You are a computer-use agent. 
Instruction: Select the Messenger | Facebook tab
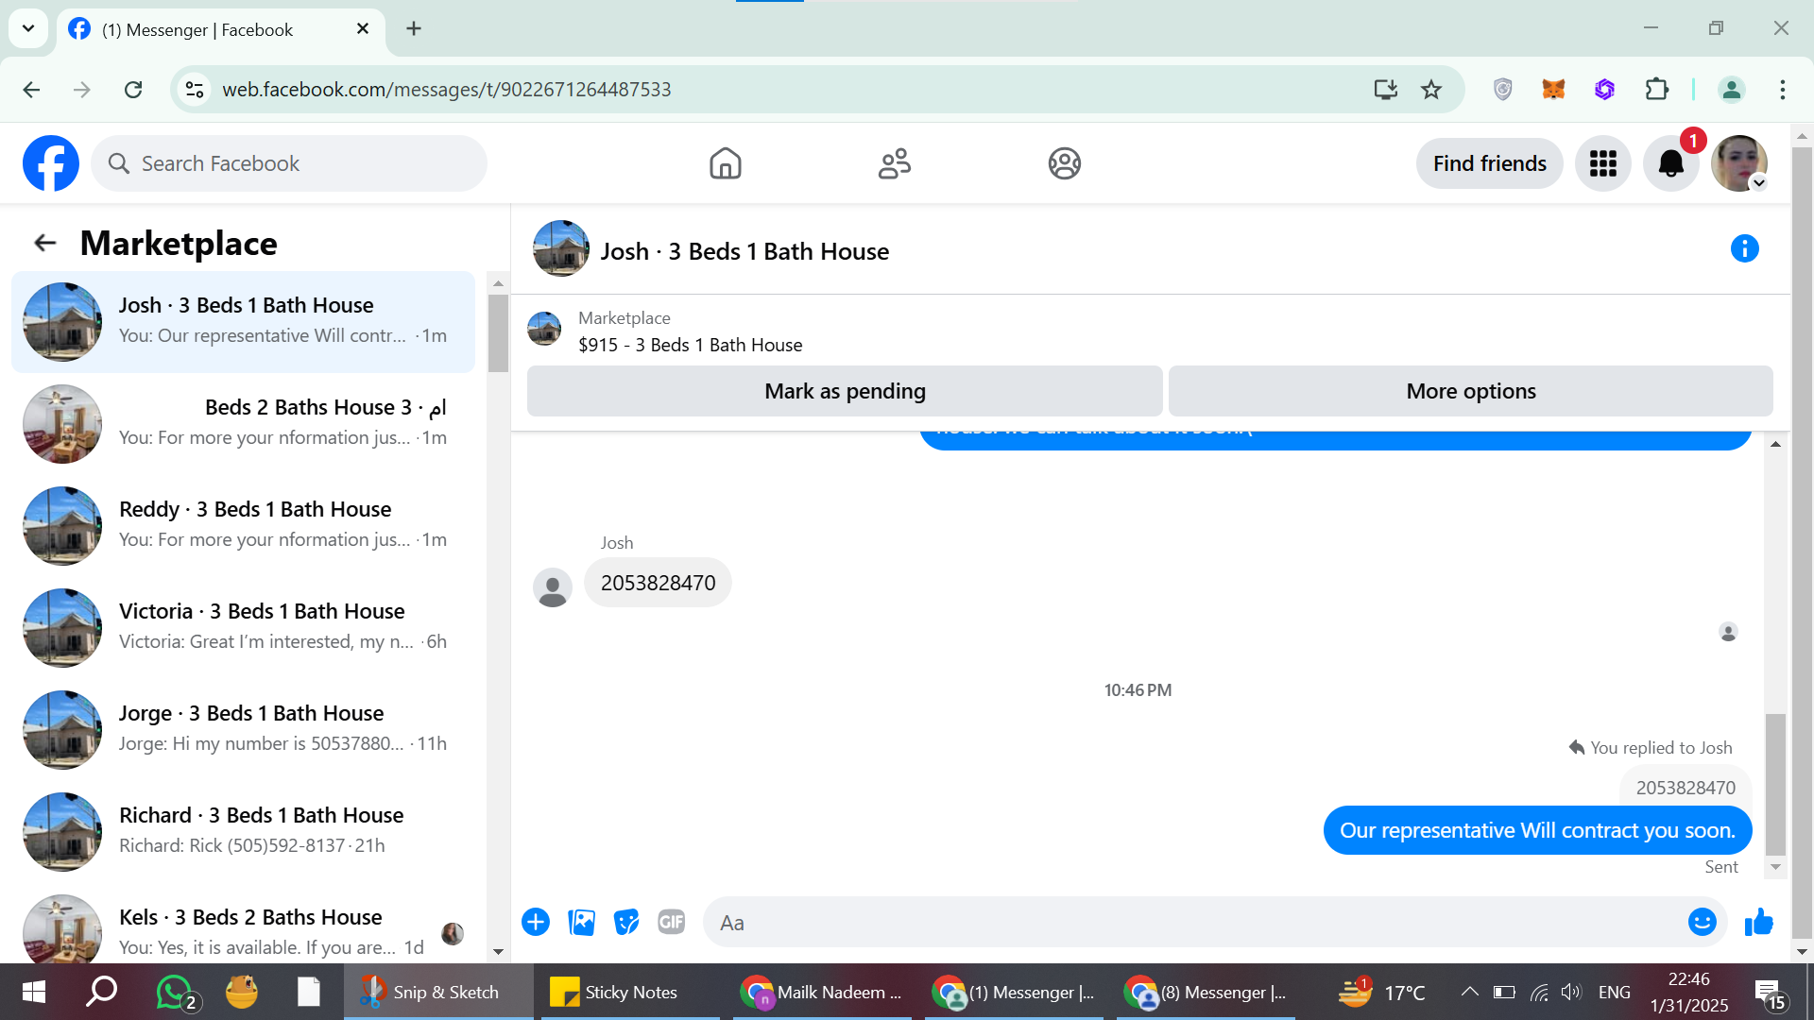222,30
